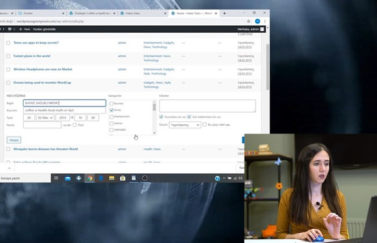Image resolution: width=377 pixels, height=243 pixels.
Task: Open a new browser tab with plus
Action: 225,14
